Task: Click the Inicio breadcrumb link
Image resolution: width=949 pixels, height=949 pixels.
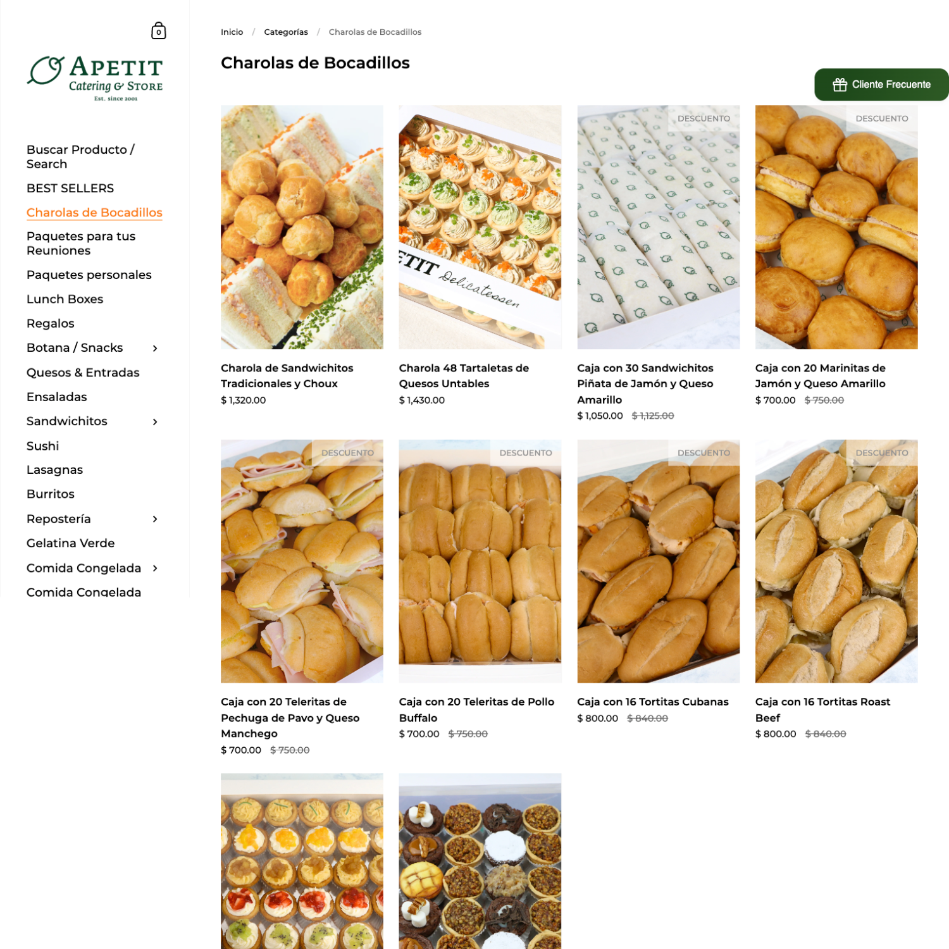Action: point(232,32)
